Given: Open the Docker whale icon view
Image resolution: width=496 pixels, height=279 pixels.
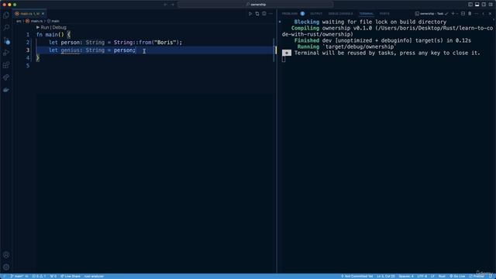Looking at the screenshot, I should pyautogui.click(x=6, y=90).
